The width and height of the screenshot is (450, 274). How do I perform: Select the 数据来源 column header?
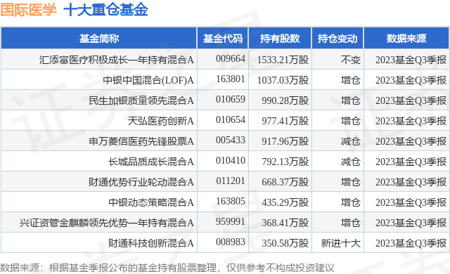tap(406, 38)
